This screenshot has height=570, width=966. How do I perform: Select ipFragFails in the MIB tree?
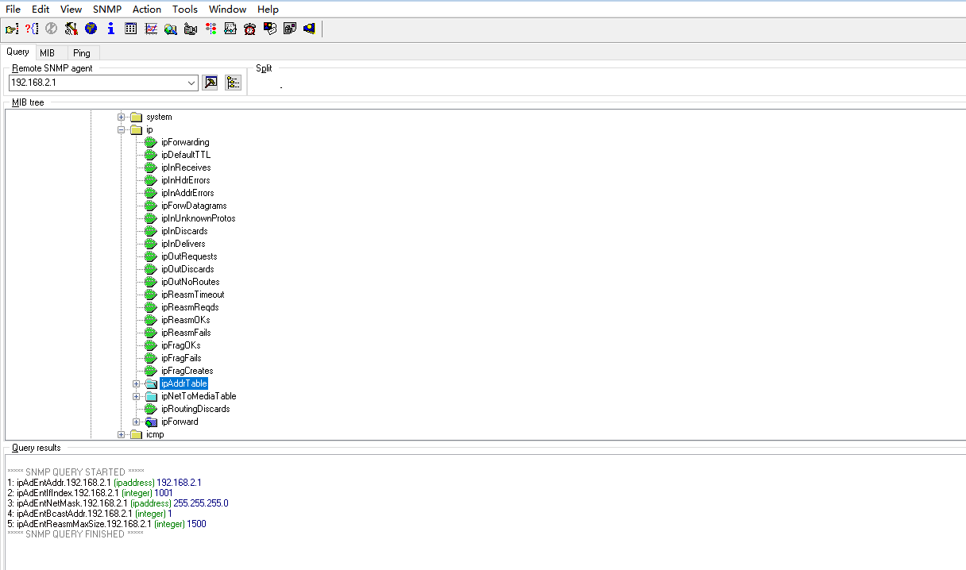181,358
